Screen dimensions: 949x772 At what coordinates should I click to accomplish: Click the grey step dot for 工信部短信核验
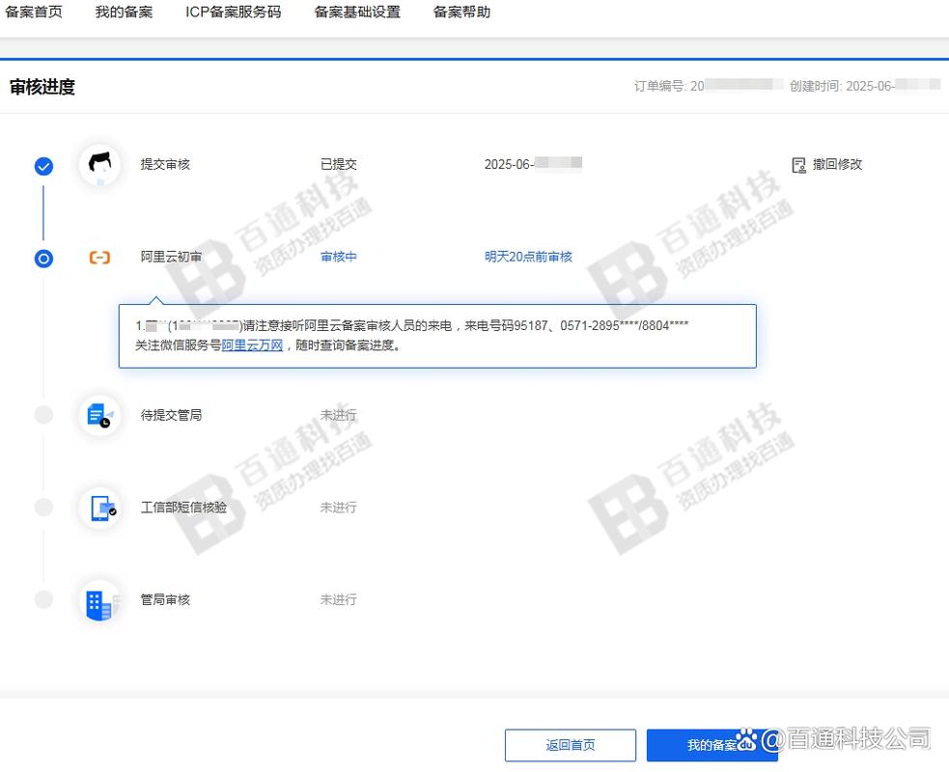pos(43,507)
